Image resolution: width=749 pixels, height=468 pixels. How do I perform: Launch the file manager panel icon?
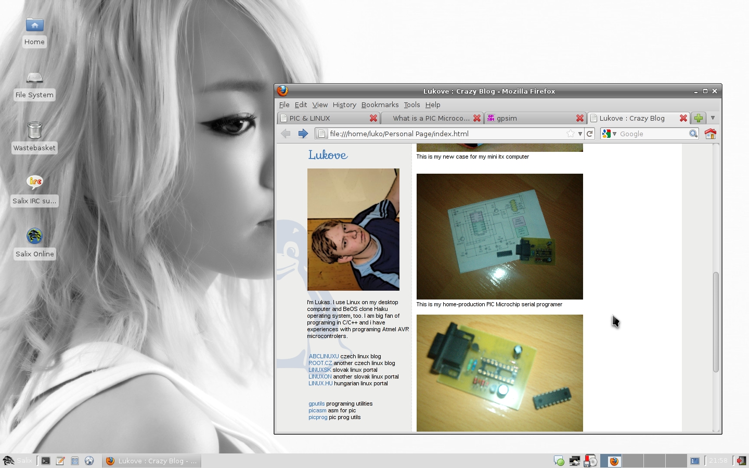(x=75, y=461)
